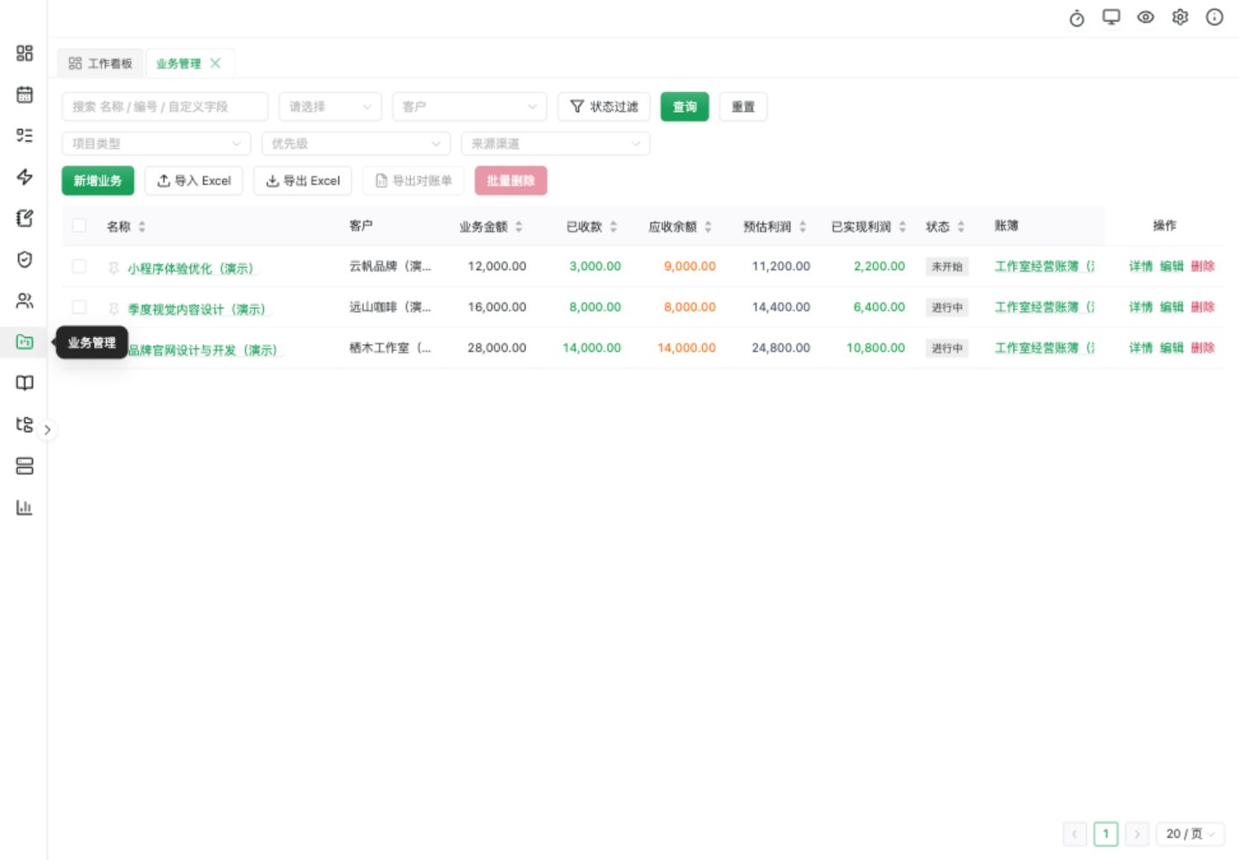Screen dimensions: 1239x860
Task: Click the info circle icon in header
Action: coord(1214,17)
